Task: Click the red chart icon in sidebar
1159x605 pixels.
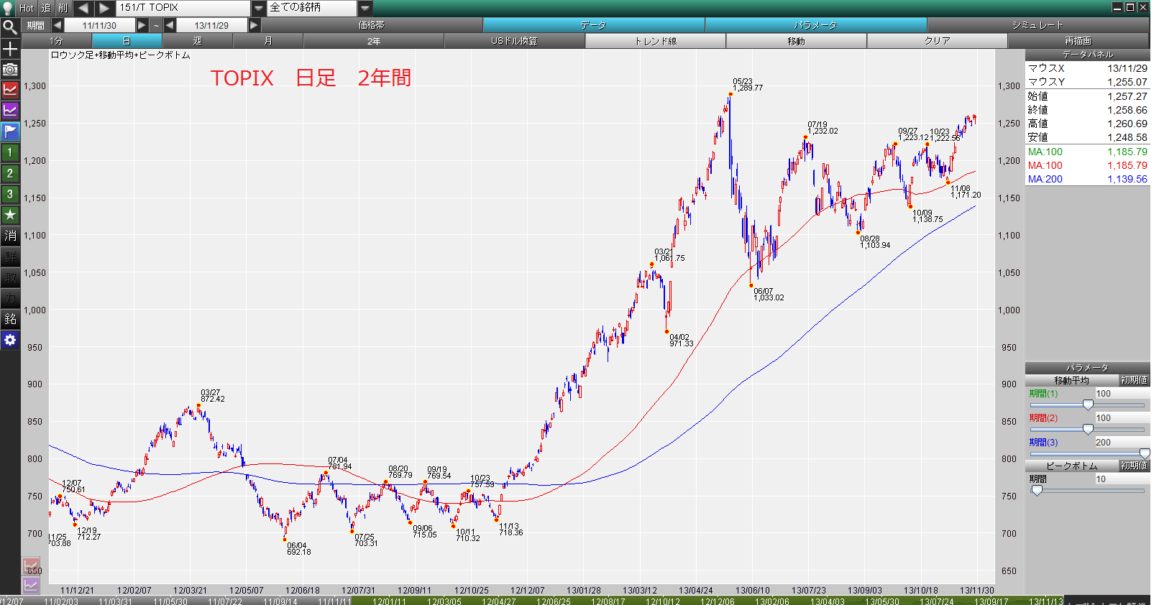Action: coord(10,90)
